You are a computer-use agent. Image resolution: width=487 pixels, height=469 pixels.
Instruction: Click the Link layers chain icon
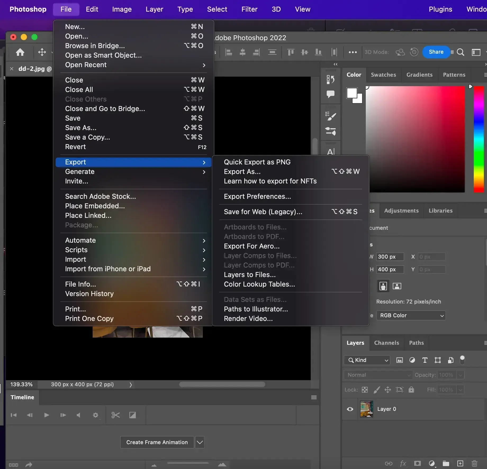(x=389, y=463)
